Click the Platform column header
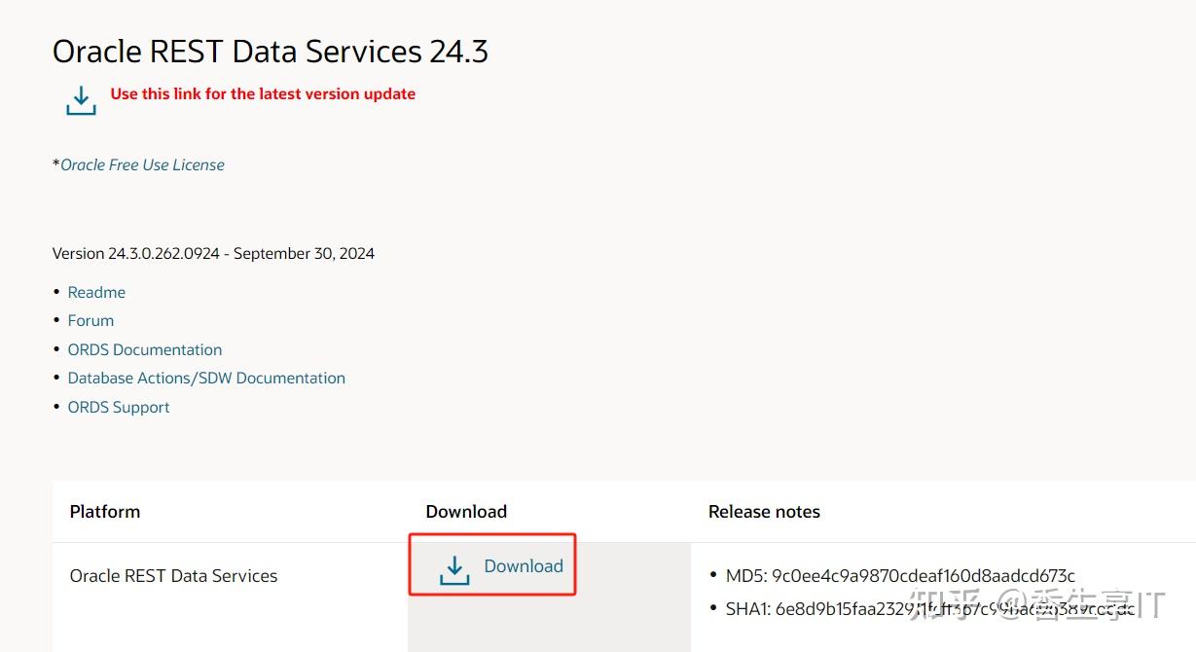 click(x=105, y=512)
